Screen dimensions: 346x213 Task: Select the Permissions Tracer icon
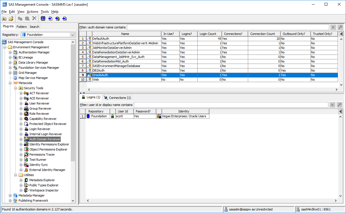point(26,154)
